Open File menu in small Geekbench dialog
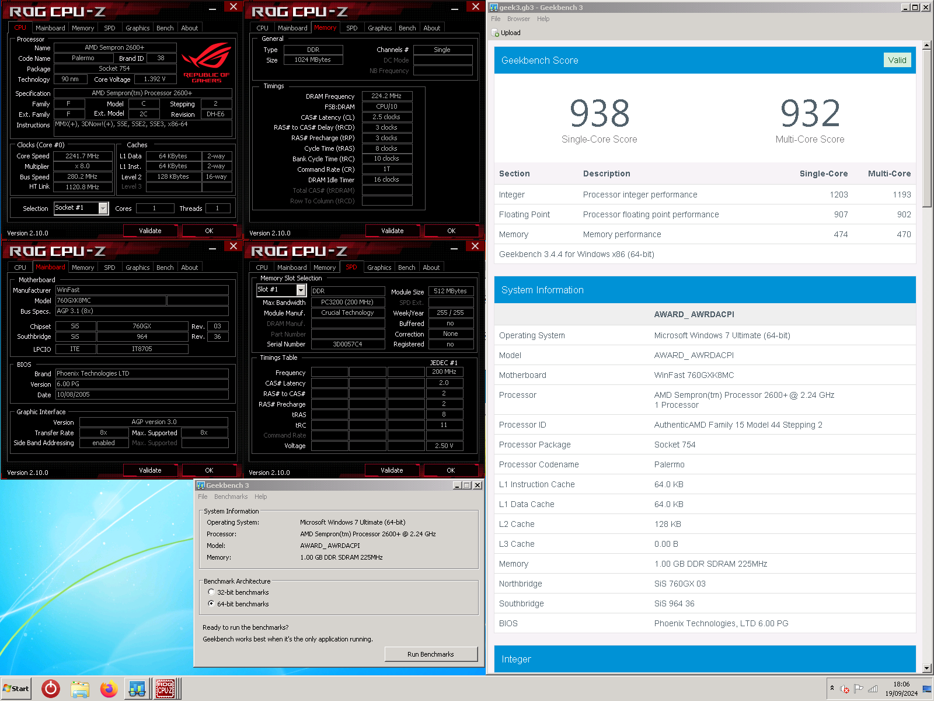Screen dimensions: 934x701 point(203,497)
